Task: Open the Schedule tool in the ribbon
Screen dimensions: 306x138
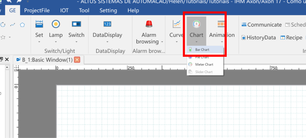Action: (x=296, y=25)
